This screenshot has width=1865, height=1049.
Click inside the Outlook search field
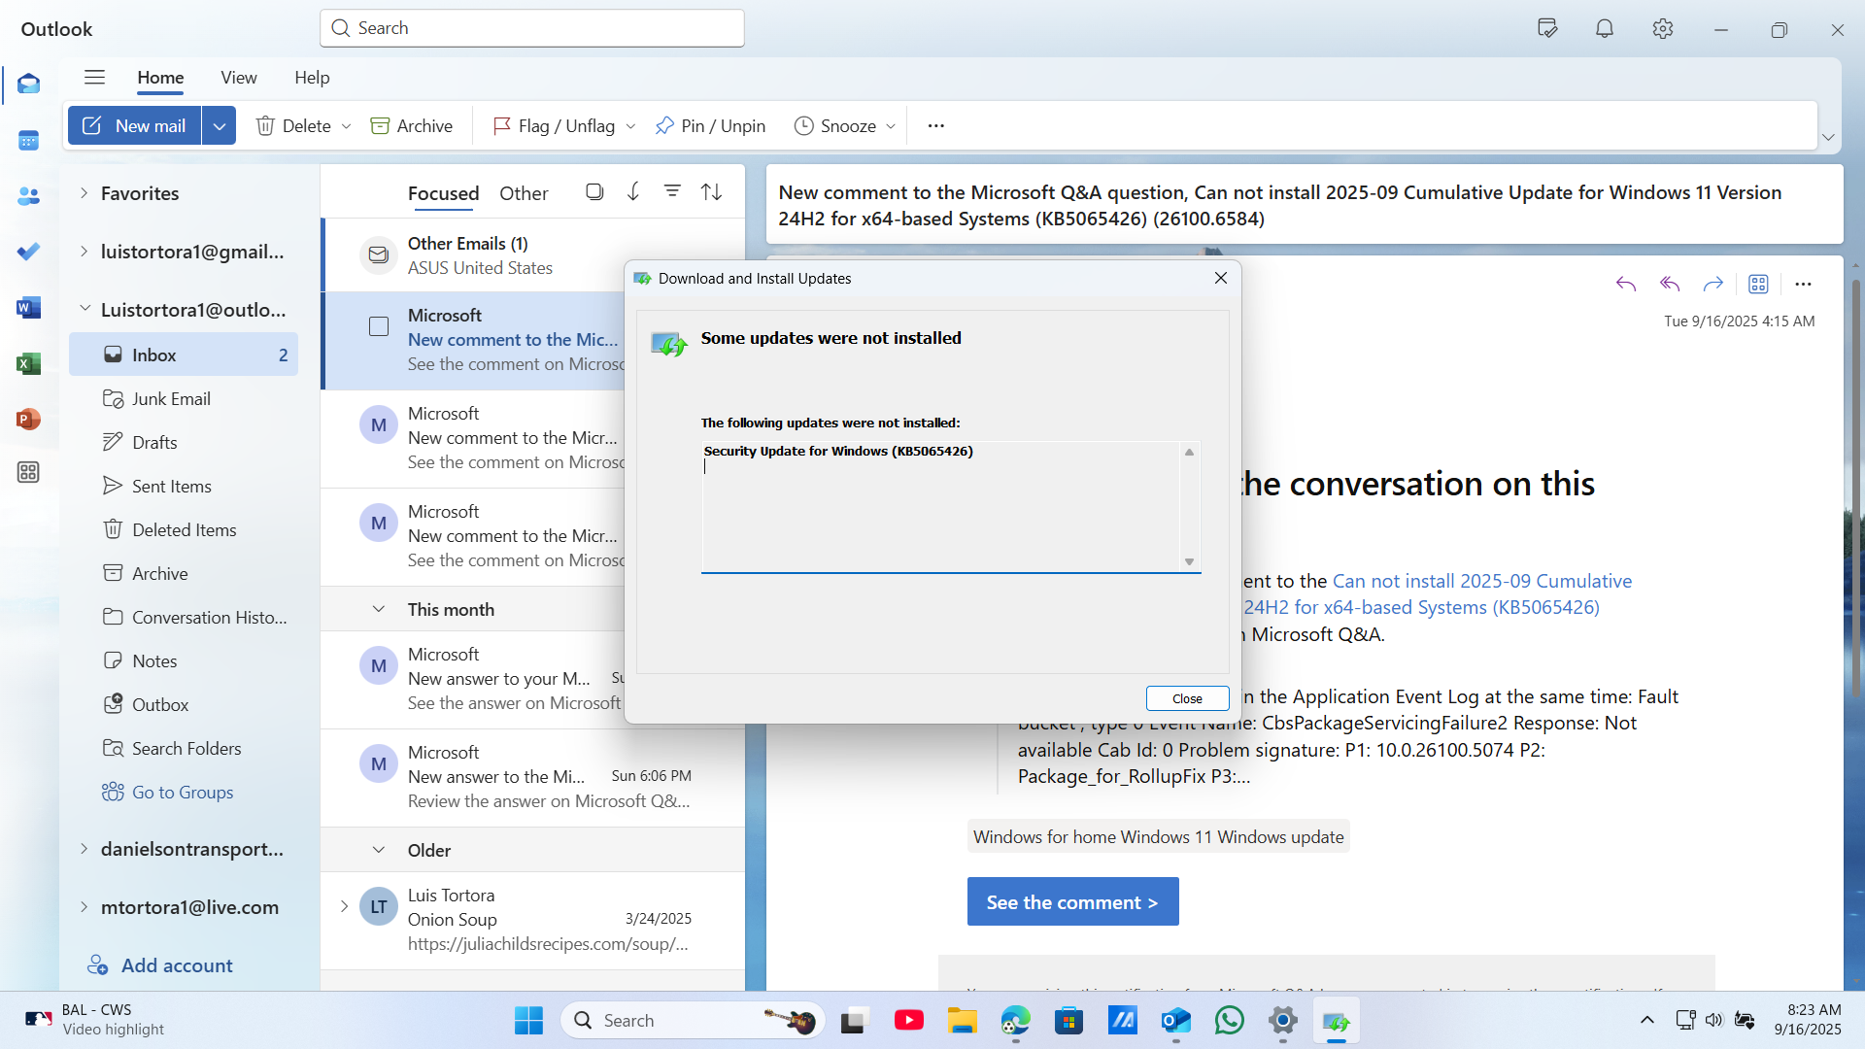(x=531, y=27)
